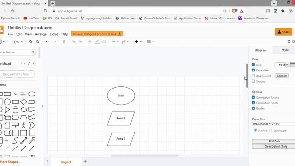Toggle the Connection Points checkbox
This screenshot has width=295, height=166.
coord(253,103)
